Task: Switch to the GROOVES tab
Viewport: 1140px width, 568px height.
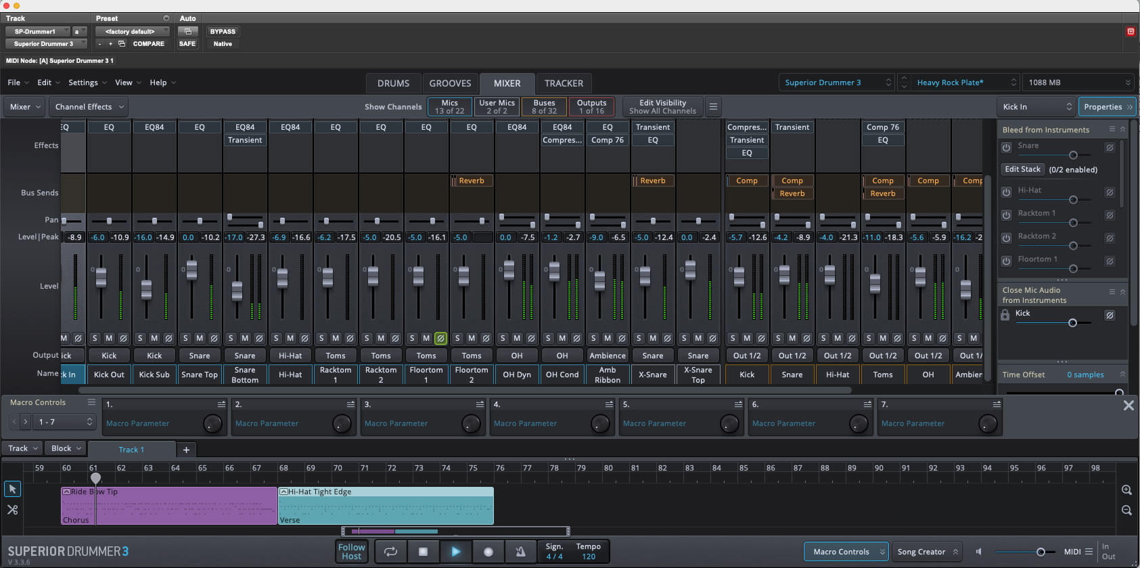Action: point(450,83)
